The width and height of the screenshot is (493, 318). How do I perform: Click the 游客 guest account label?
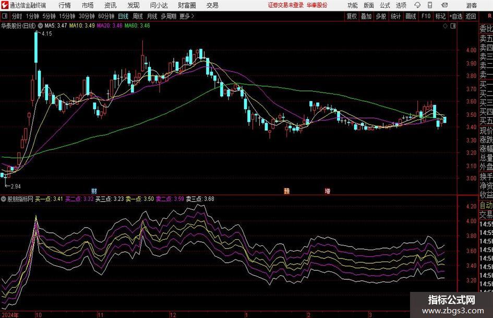472,5
